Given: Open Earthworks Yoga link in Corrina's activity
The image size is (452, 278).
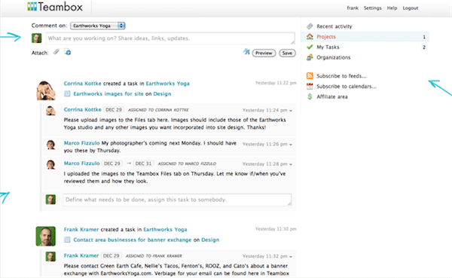Looking at the screenshot, I should click(167, 84).
